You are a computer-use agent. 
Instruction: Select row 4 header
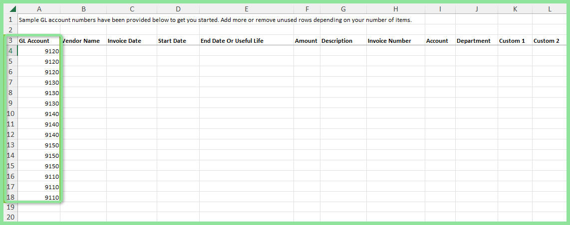point(10,51)
